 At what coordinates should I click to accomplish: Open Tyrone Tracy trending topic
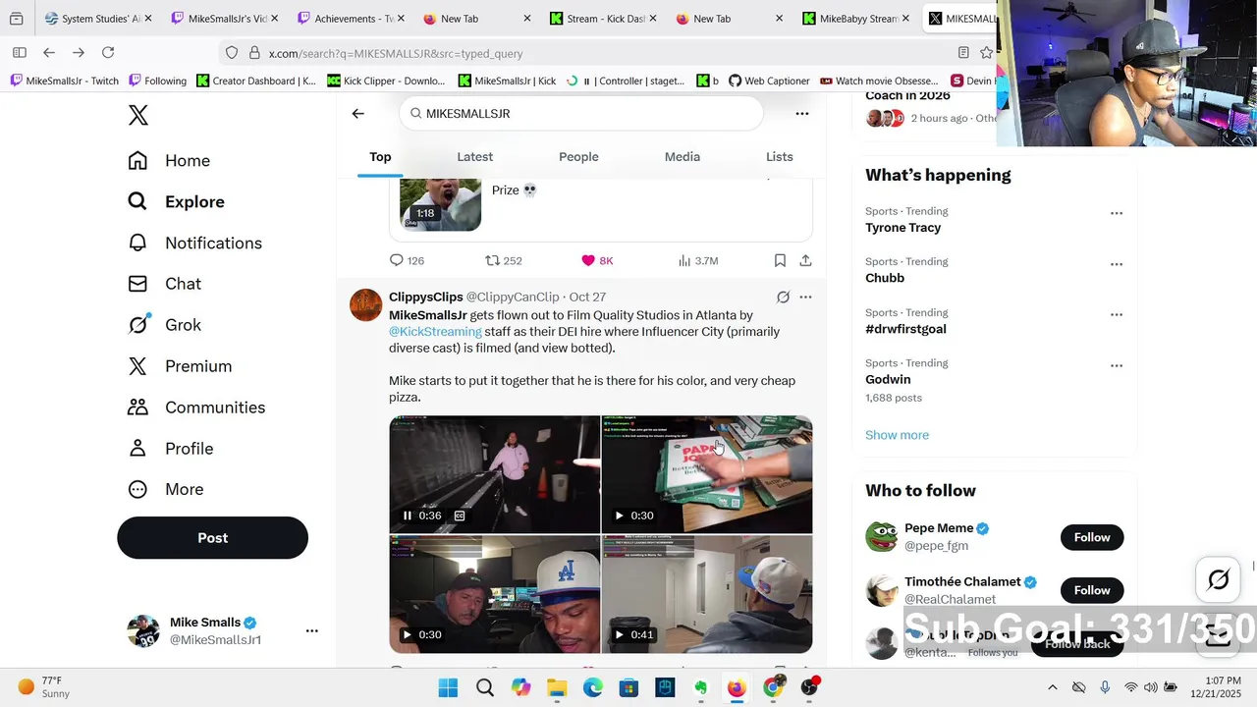pos(903,228)
